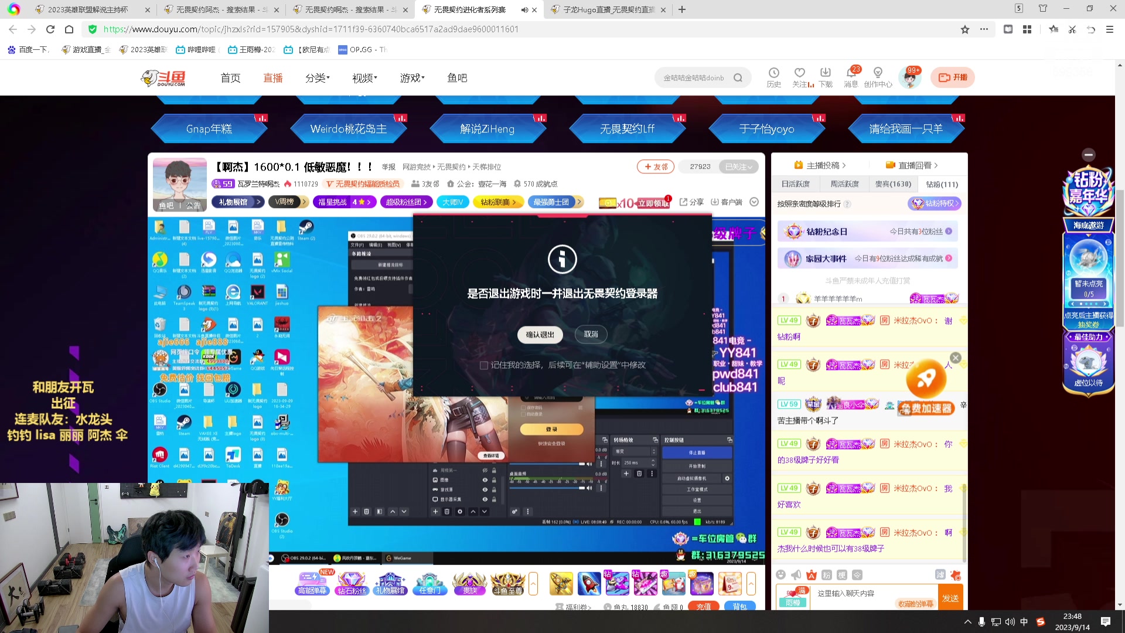Expand 直播回看 chevron link
Image resolution: width=1125 pixels, height=633 pixels.
[x=912, y=165]
